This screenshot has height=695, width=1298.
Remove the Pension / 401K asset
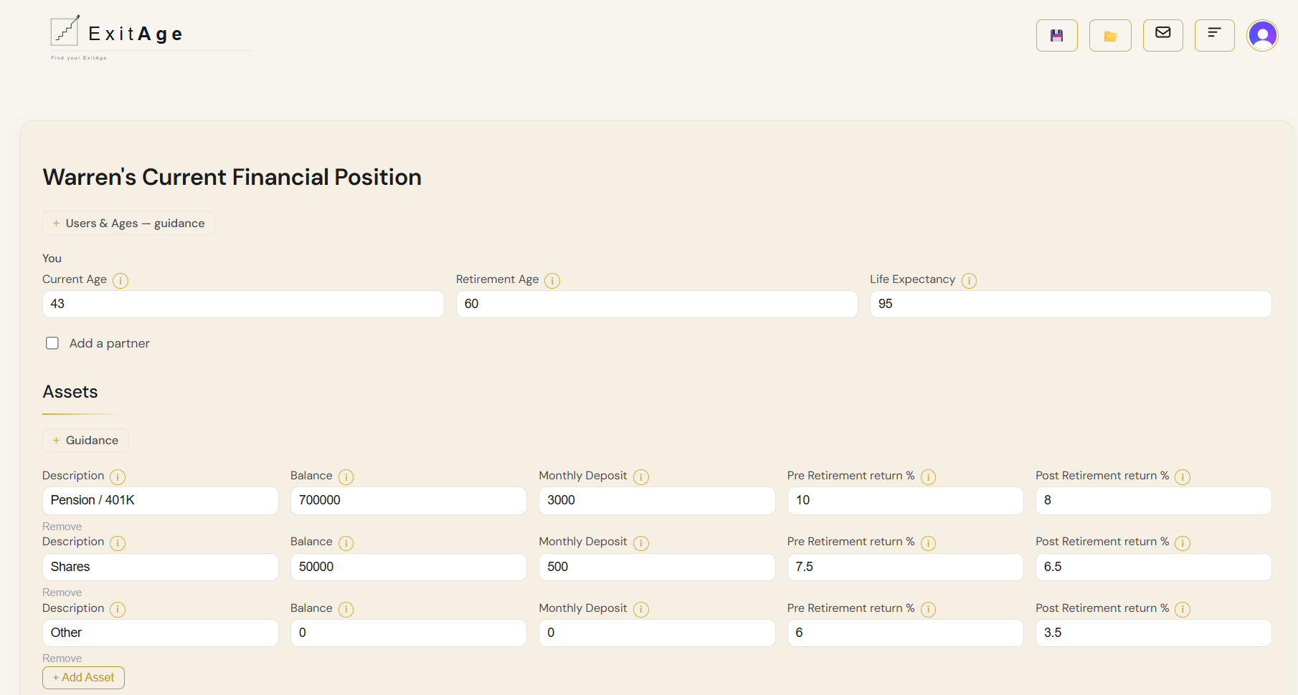pyautogui.click(x=62, y=527)
